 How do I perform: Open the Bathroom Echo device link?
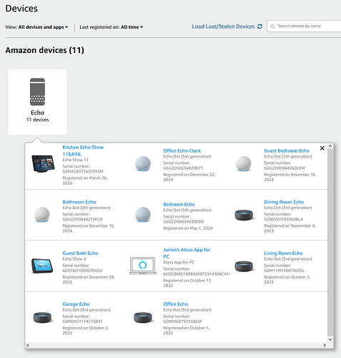(x=79, y=202)
